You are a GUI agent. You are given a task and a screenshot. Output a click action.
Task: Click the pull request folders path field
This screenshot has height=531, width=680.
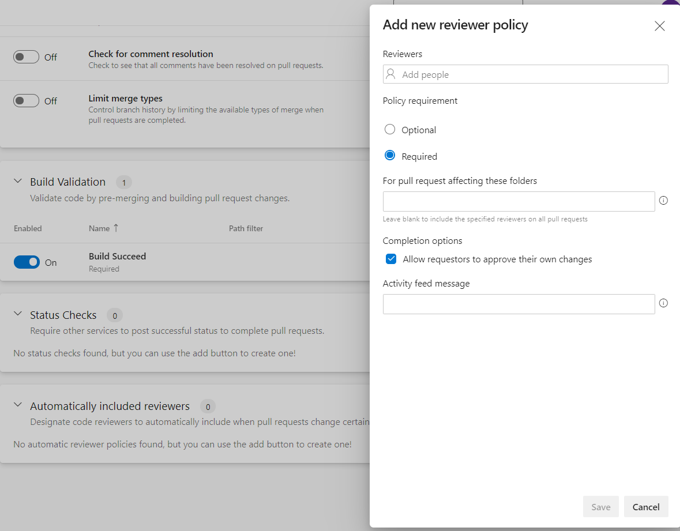519,202
